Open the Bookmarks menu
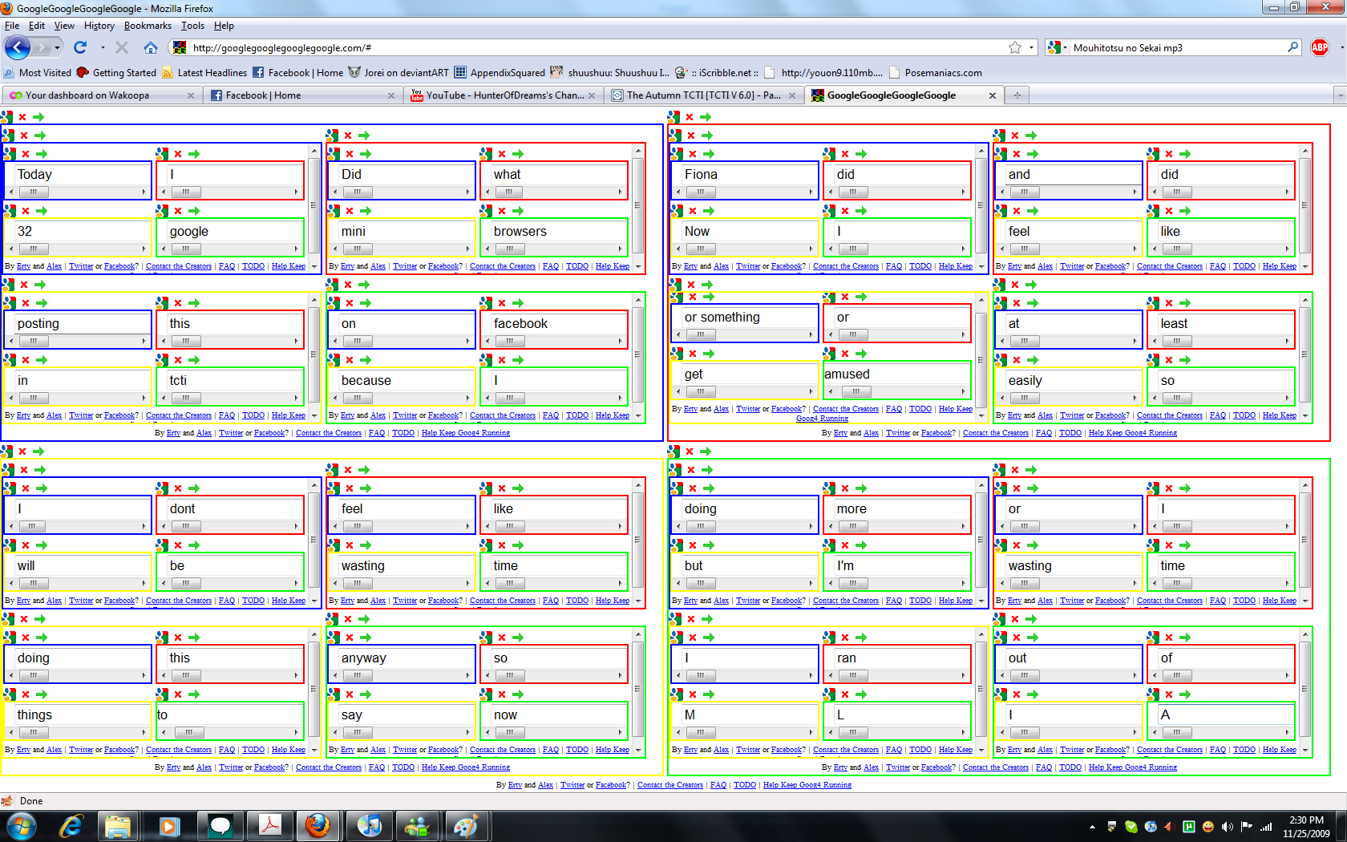Viewport: 1347px width, 842px height. point(148,26)
